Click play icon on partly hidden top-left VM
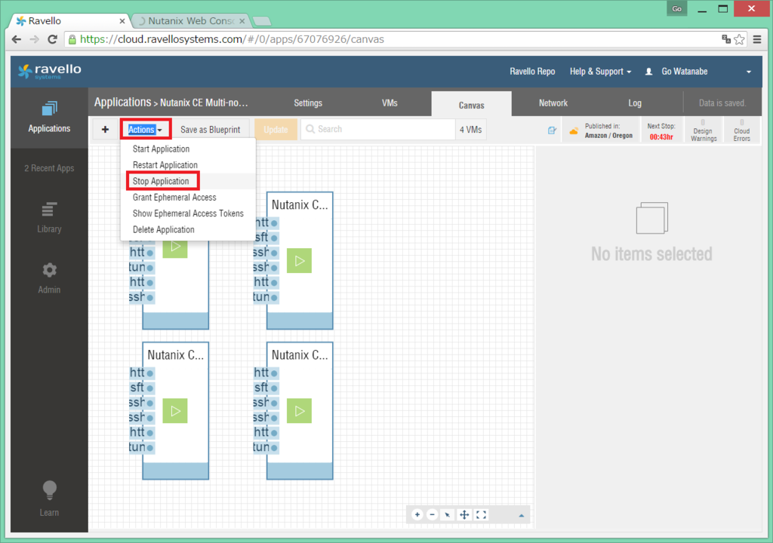773x543 pixels. [x=175, y=249]
